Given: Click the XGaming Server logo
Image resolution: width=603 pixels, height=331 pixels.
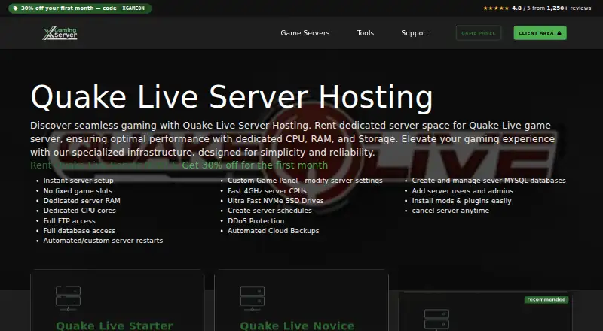Looking at the screenshot, I should pyautogui.click(x=60, y=33).
